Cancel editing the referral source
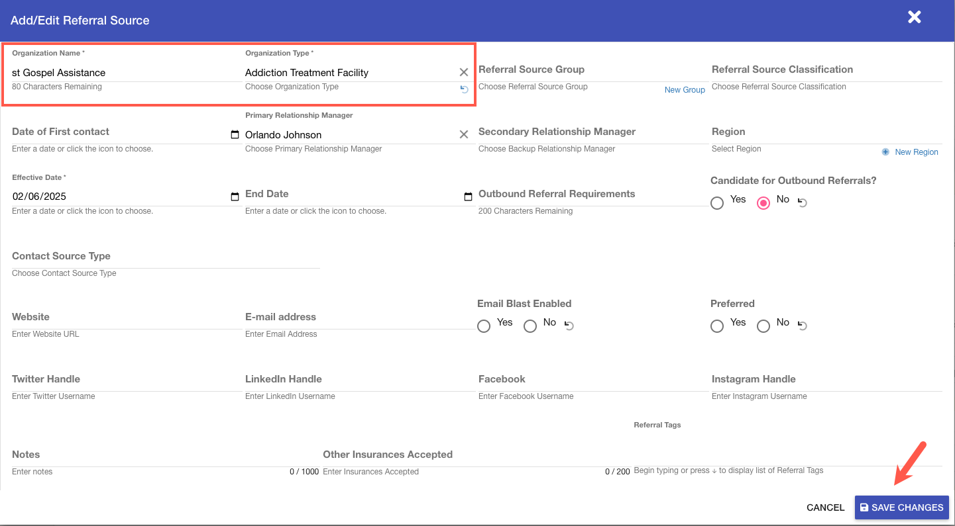This screenshot has width=955, height=526. (x=825, y=507)
